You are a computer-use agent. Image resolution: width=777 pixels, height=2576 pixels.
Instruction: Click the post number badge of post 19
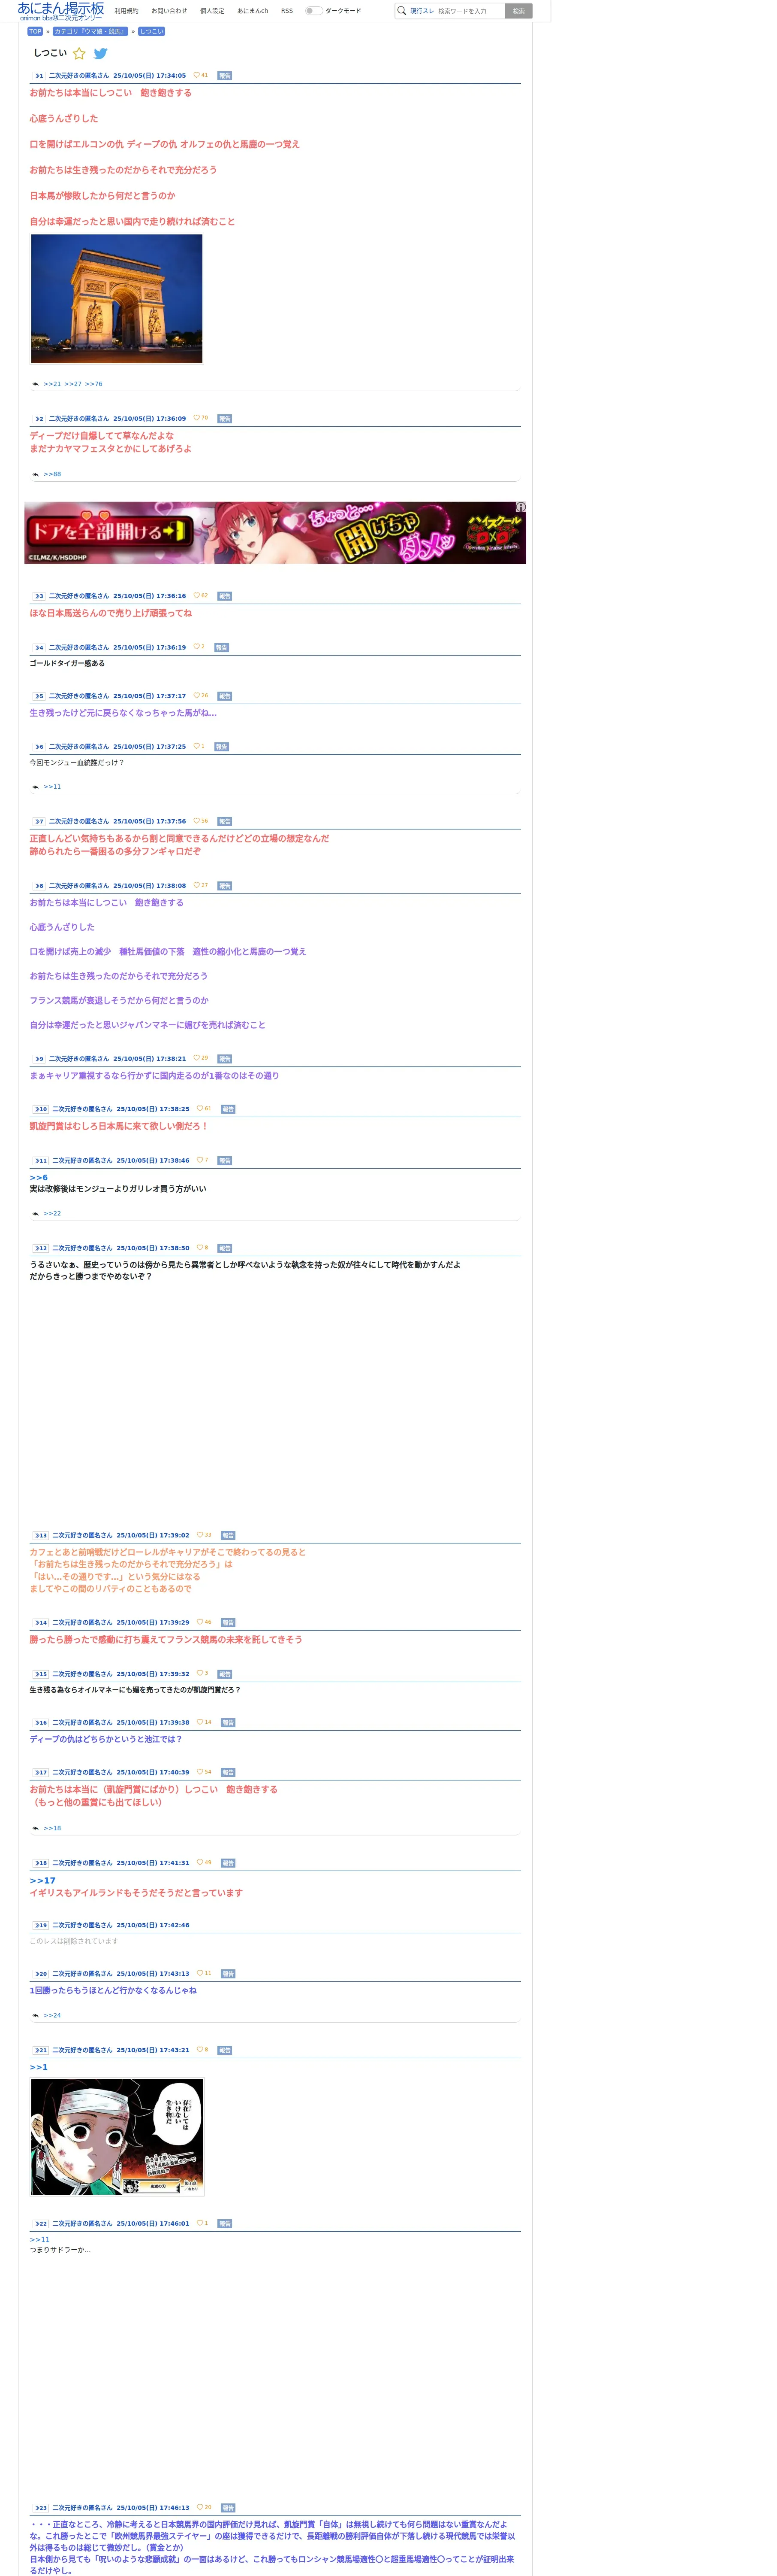[x=40, y=1925]
